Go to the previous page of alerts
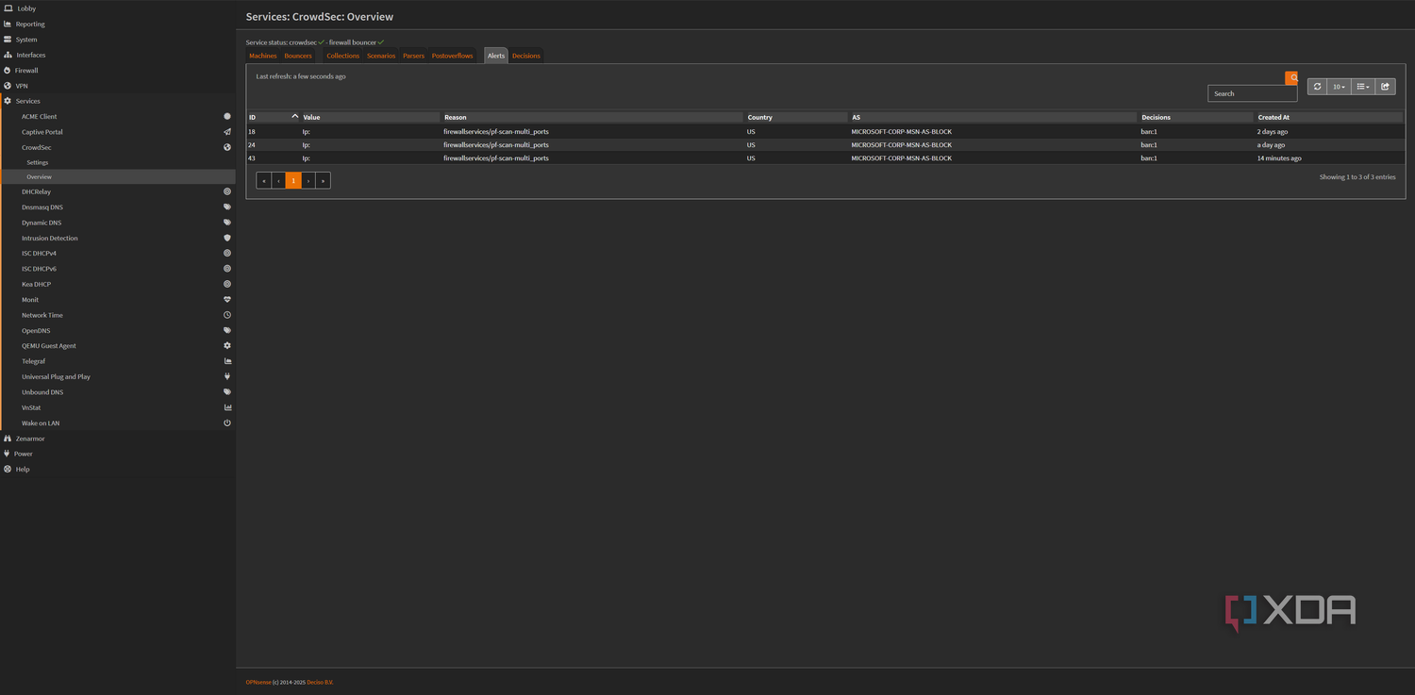The width and height of the screenshot is (1415, 695). [278, 180]
